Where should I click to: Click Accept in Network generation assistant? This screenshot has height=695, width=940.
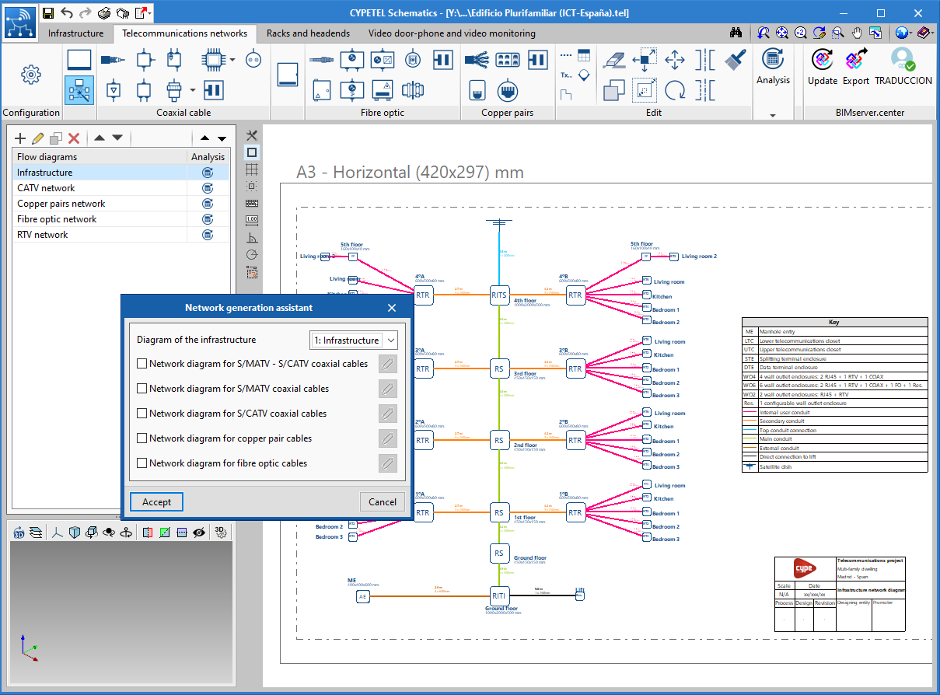tap(156, 501)
